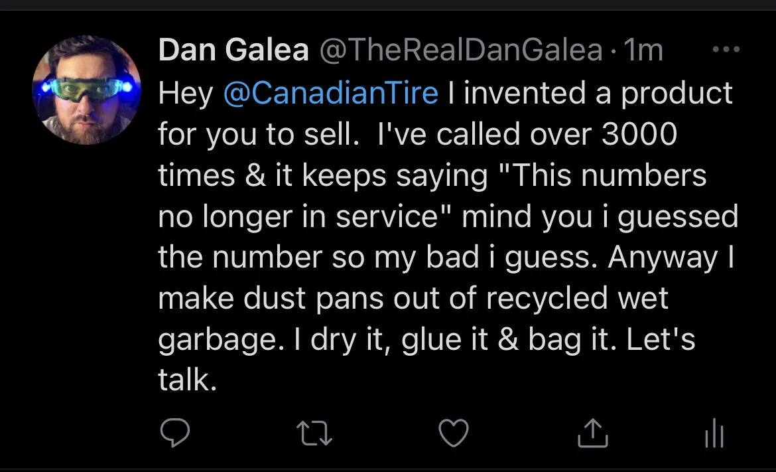The height and width of the screenshot is (472, 776).
Task: Open the Dan Galea display name
Action: (233, 50)
